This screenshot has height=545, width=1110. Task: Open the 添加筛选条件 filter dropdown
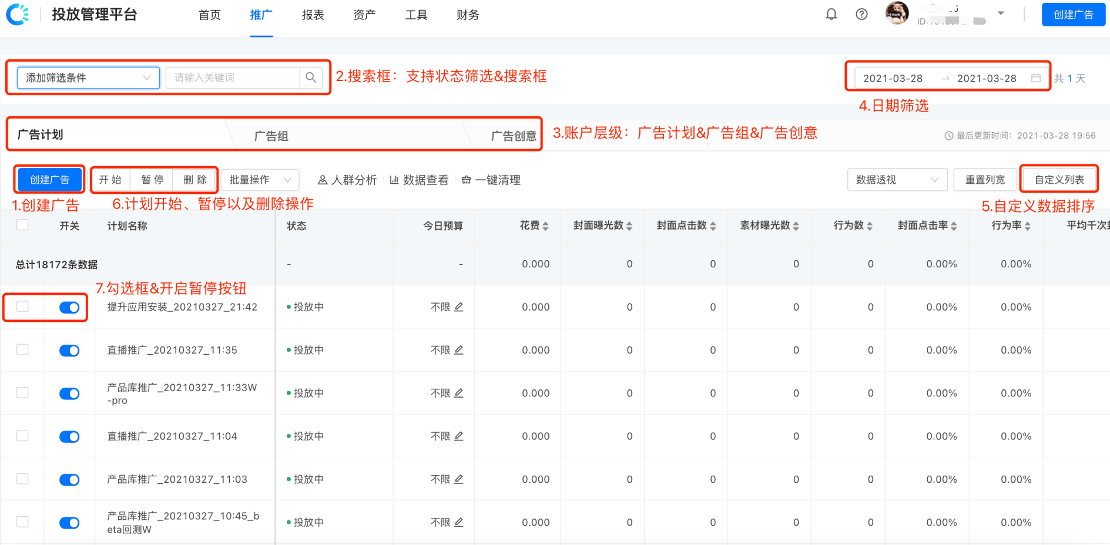coord(87,77)
